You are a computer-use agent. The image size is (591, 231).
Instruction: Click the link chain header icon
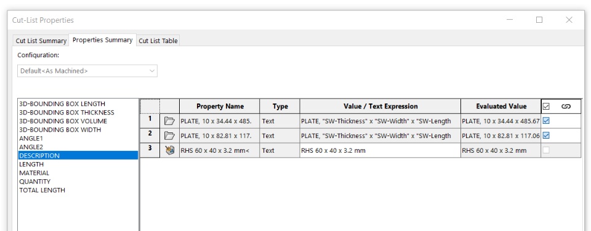tap(566, 107)
